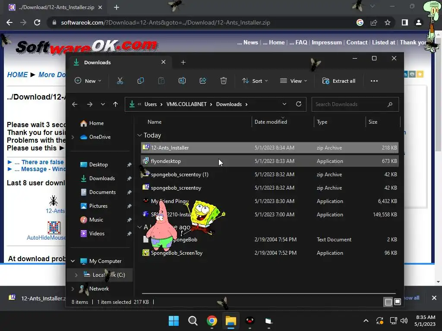
Task: Expand Network in navigation pane
Action: 73,289
